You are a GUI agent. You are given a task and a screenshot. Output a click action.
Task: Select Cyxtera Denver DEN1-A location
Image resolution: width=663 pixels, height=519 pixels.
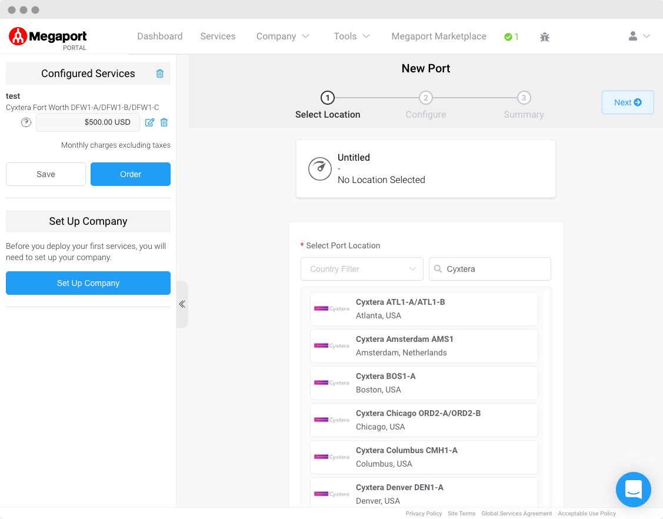pyautogui.click(x=424, y=493)
